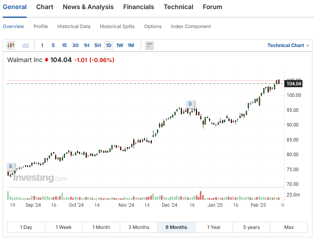314x238 pixels.
Task: Set the time range to 3 Months
Action: coord(139,227)
